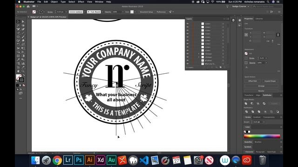Open Stroke panel Weight dropdown
The width and height of the screenshot is (298, 167).
[264, 122]
